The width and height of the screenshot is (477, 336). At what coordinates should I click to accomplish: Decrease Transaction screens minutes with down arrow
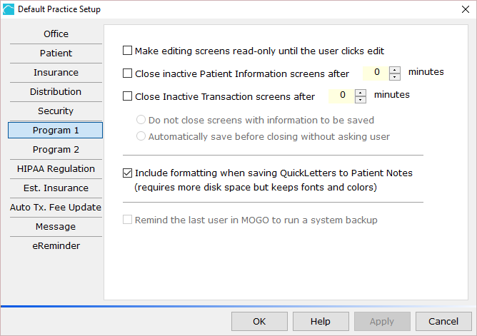coord(361,100)
